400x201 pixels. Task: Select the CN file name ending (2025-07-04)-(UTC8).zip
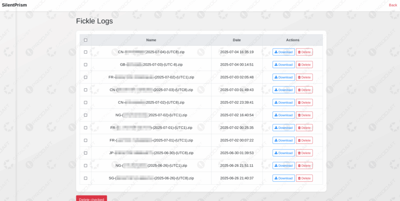[151, 52]
